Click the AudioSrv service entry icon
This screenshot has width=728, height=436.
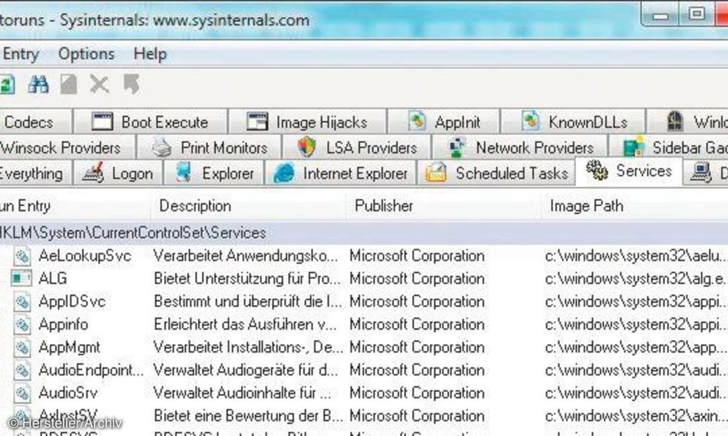(x=22, y=393)
